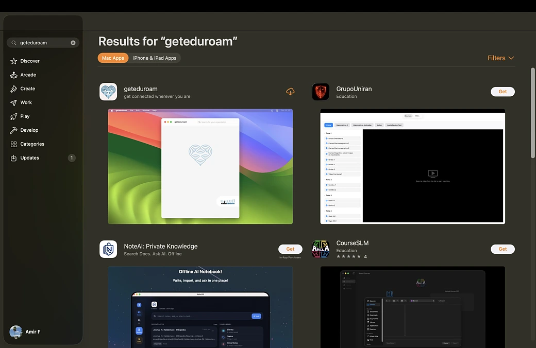This screenshot has width=536, height=348.
Task: Click the 'Results for "geteduroam"' heading
Action: click(168, 41)
